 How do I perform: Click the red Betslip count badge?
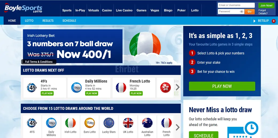coord(273,21)
